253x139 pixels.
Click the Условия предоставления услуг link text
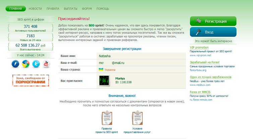[x=137, y=130]
